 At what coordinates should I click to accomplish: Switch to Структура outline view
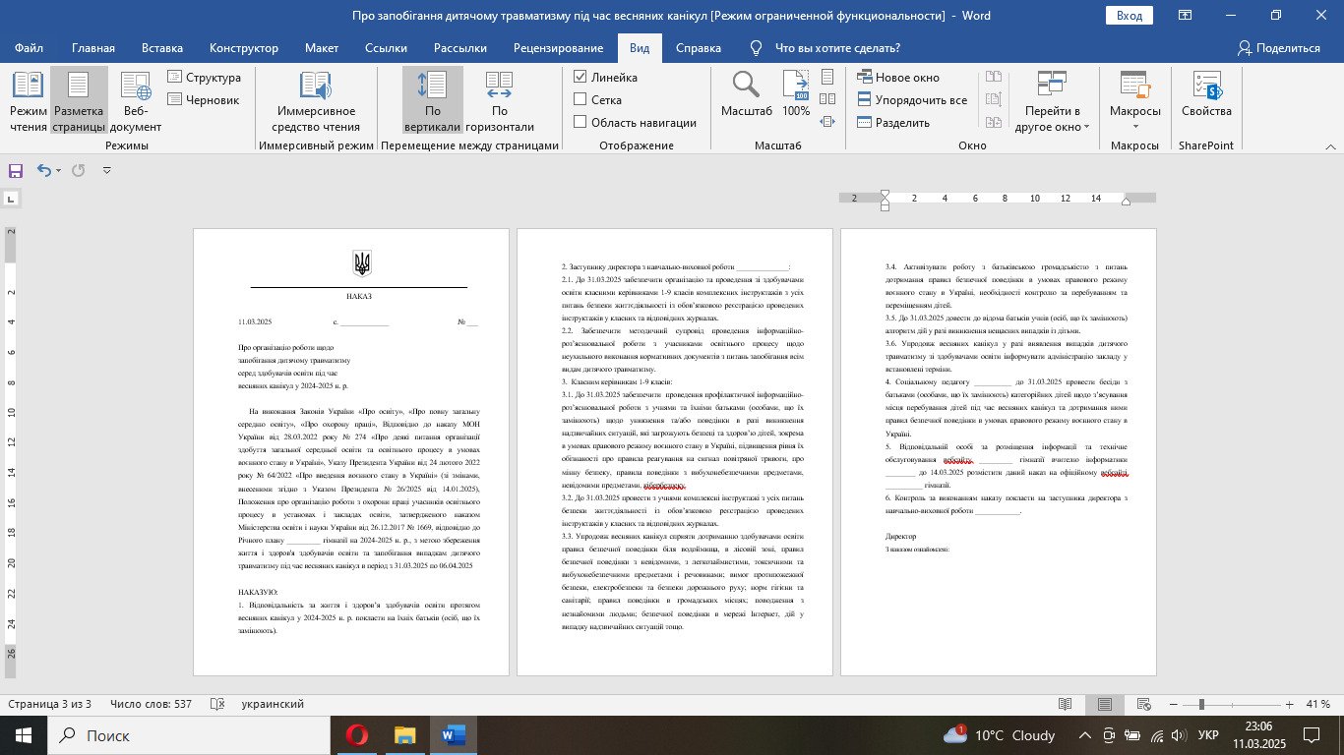tap(204, 78)
